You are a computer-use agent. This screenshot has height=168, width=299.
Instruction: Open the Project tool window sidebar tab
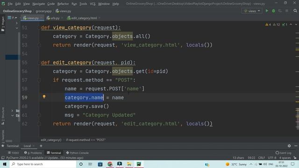point(3,24)
